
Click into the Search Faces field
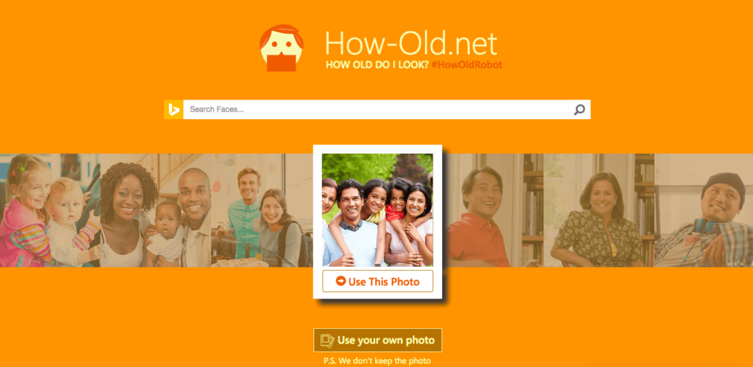pyautogui.click(x=376, y=110)
